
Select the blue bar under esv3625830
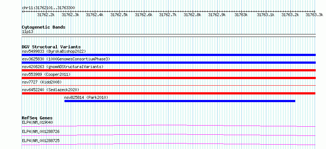pos(169,63)
